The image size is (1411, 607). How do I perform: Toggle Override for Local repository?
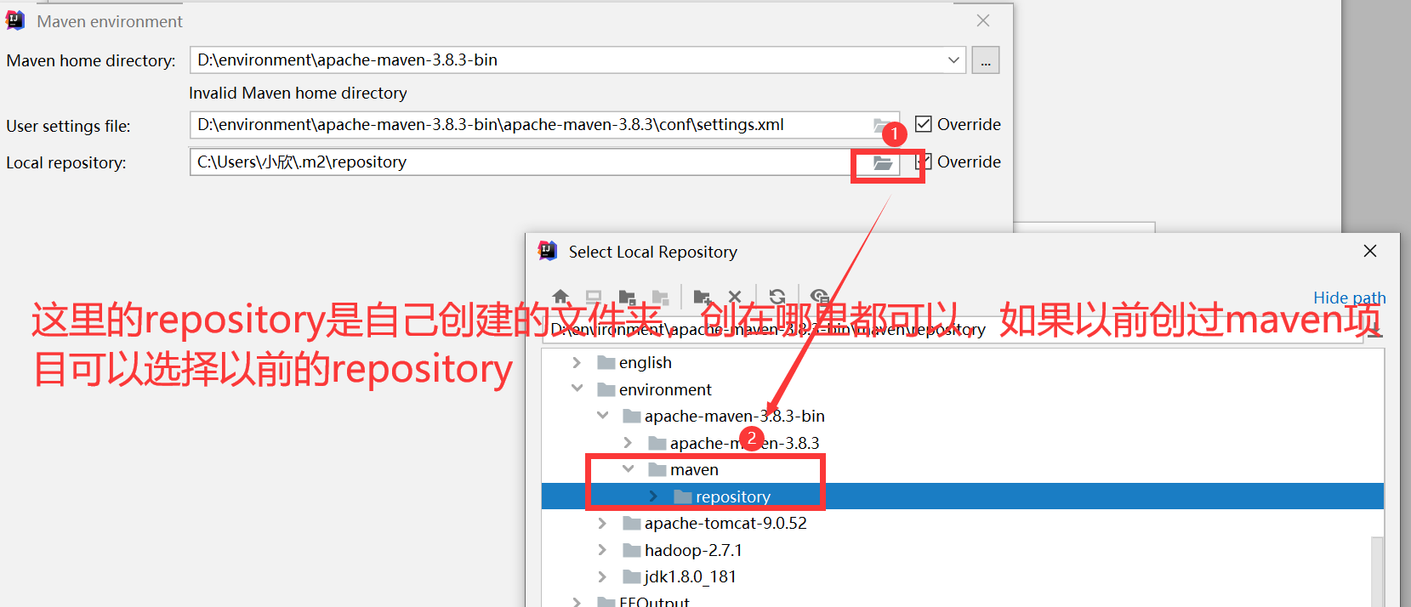point(924,162)
